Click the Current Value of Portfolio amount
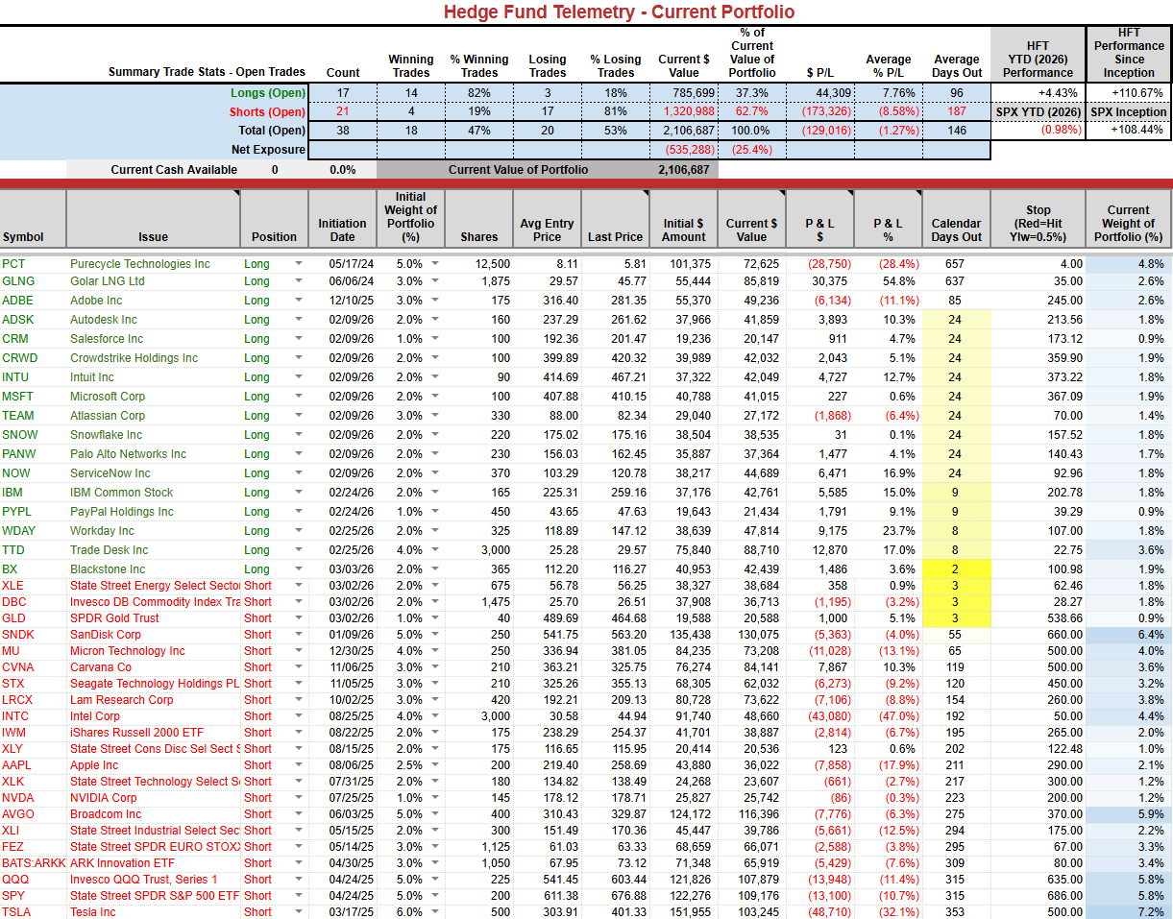Image resolution: width=1173 pixels, height=919 pixels. coord(683,170)
